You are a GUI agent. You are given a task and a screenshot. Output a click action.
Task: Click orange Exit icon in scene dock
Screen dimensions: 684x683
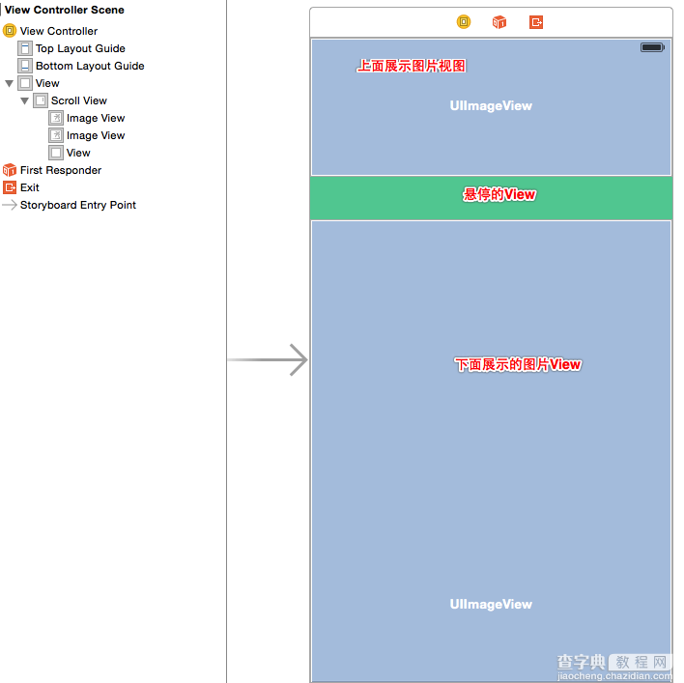tap(536, 22)
